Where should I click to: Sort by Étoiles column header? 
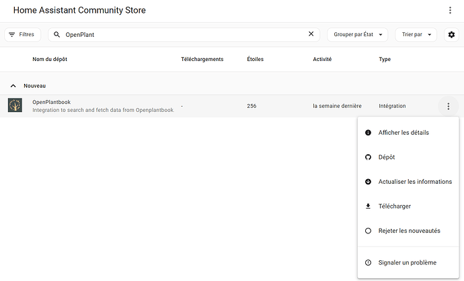click(255, 60)
